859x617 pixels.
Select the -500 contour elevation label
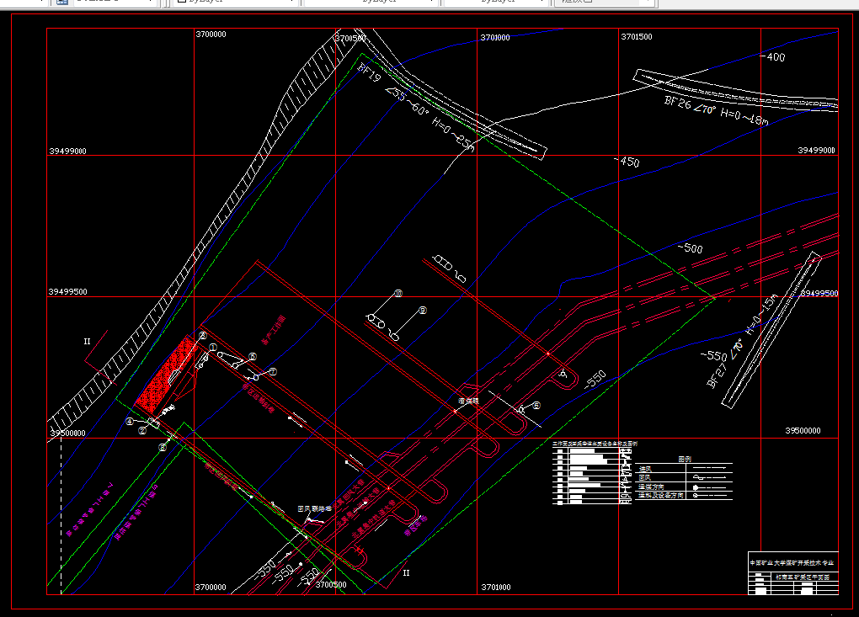pyautogui.click(x=691, y=248)
